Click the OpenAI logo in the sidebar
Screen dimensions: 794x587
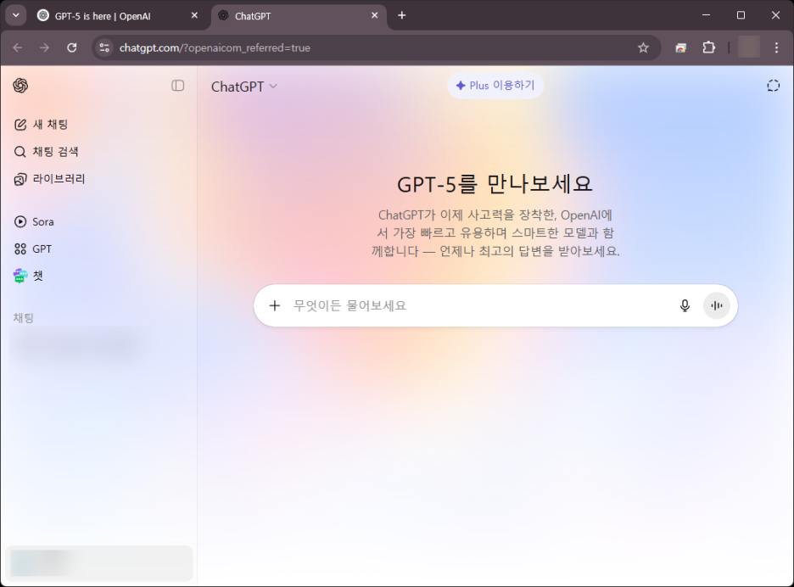20,86
